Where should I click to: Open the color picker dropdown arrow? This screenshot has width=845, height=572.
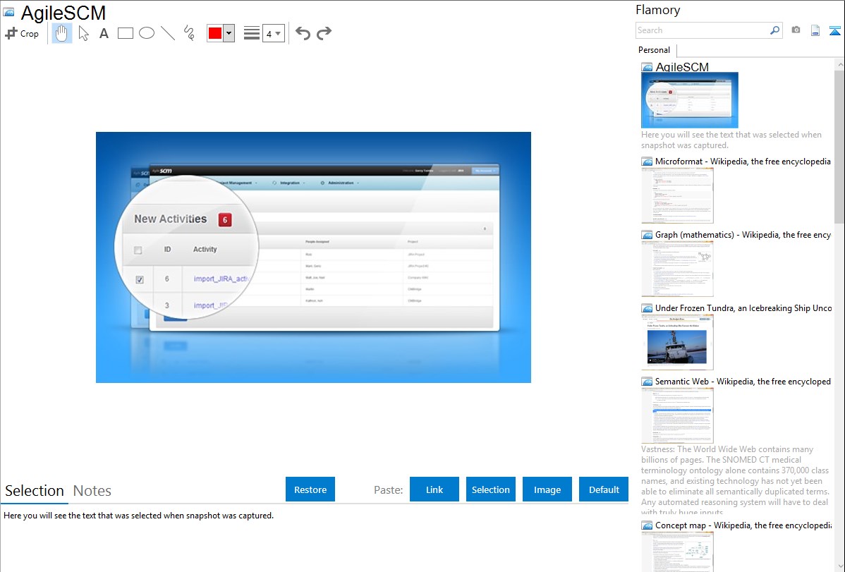[229, 33]
